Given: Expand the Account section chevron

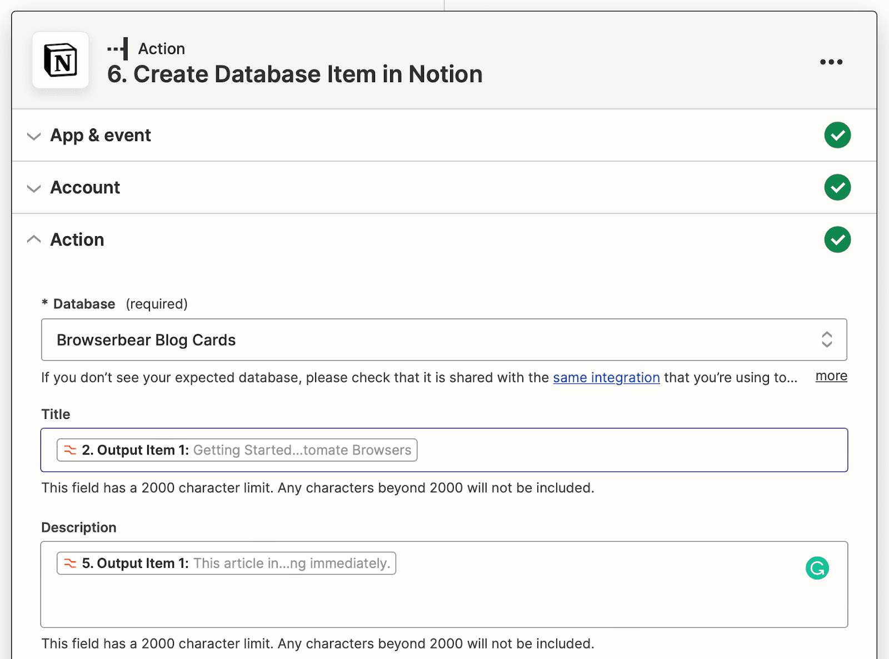Looking at the screenshot, I should tap(34, 188).
